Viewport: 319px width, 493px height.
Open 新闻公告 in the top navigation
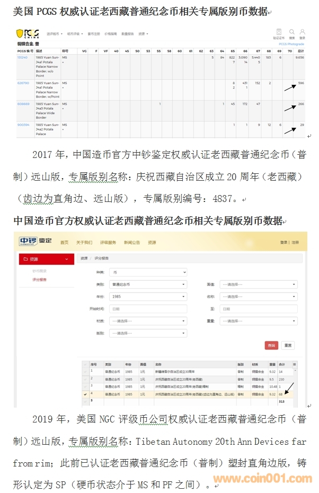click(131, 242)
